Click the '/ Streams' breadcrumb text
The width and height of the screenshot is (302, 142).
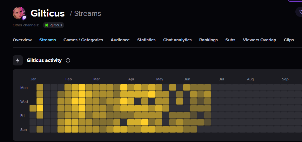(85, 13)
